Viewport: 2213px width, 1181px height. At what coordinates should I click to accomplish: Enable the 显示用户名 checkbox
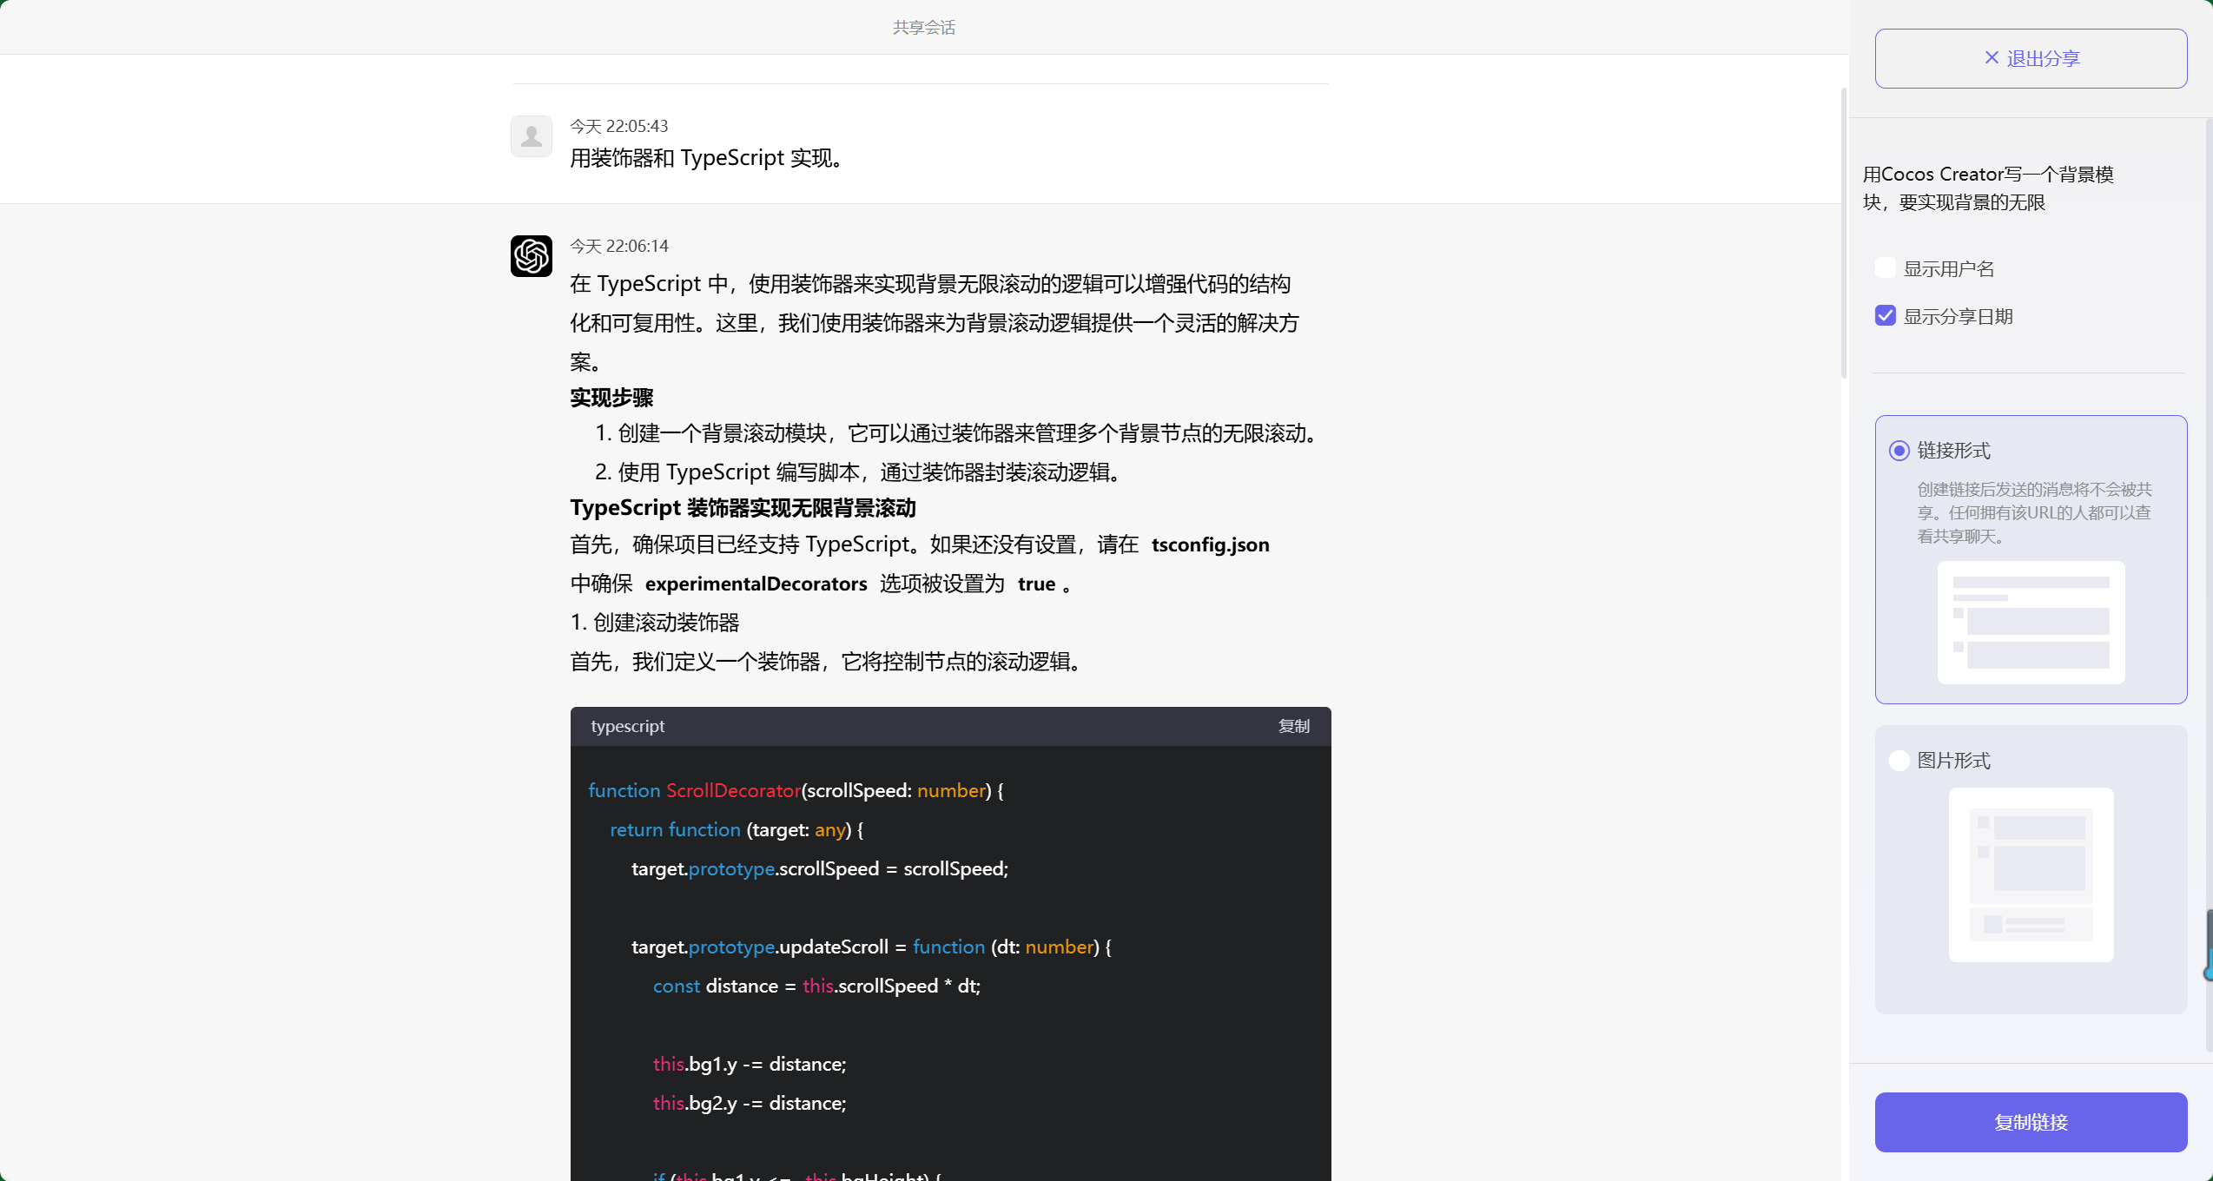coord(1885,267)
